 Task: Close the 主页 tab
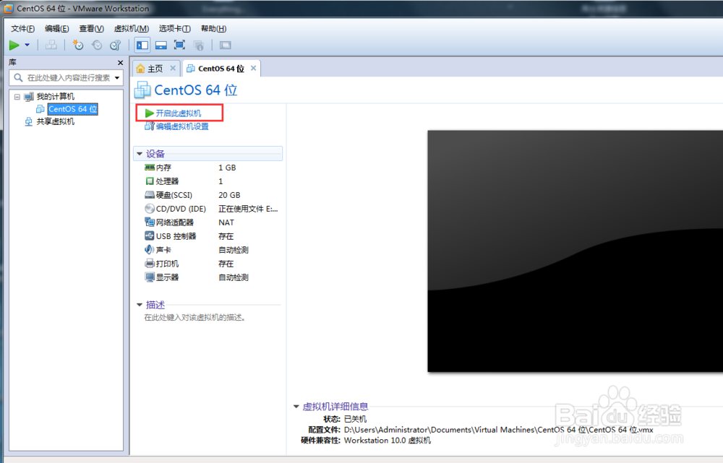click(x=173, y=68)
